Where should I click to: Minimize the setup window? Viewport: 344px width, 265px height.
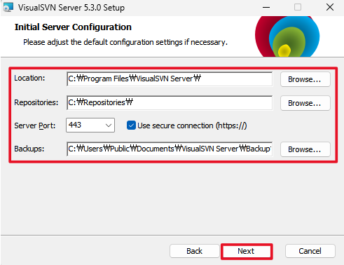tap(266, 7)
